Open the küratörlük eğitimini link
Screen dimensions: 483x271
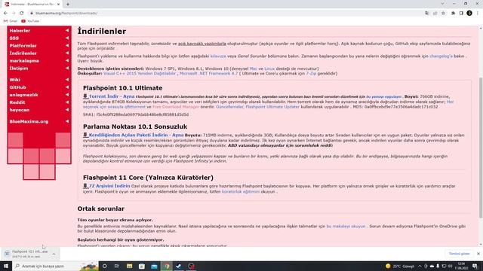[241, 192]
